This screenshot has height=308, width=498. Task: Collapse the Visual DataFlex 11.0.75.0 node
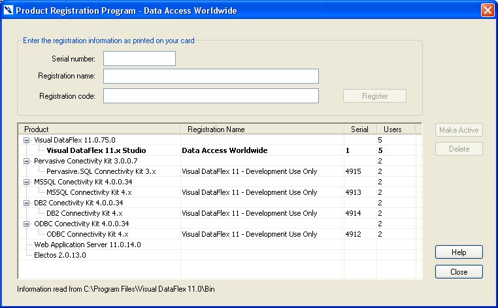tap(27, 140)
